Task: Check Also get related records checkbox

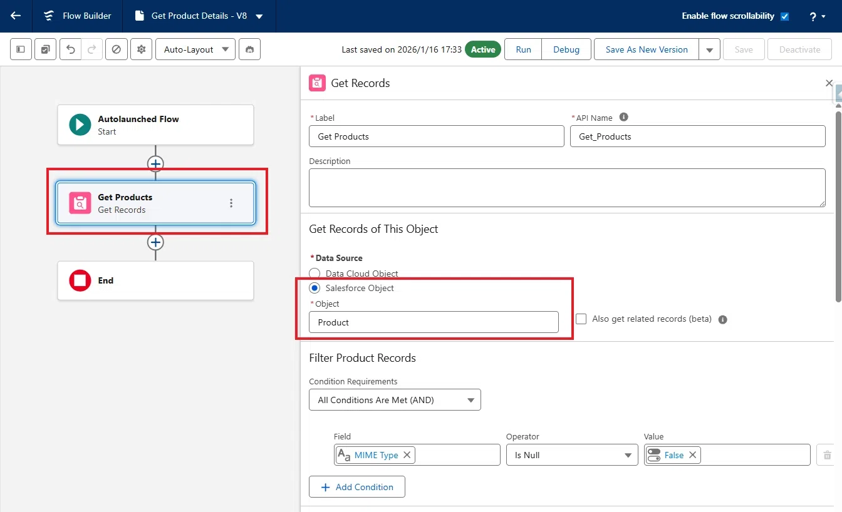Action: point(581,319)
